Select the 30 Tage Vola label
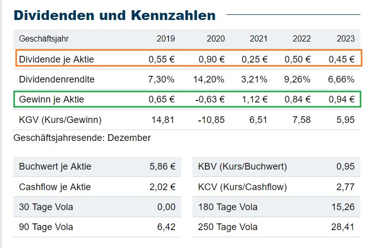This screenshot has width=368, height=248. pos(46,207)
